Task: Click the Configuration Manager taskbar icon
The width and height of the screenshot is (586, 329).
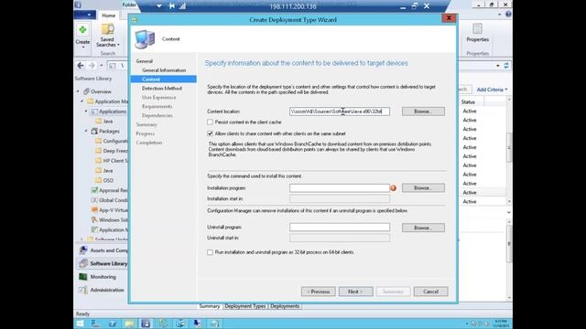Action: click(146, 324)
